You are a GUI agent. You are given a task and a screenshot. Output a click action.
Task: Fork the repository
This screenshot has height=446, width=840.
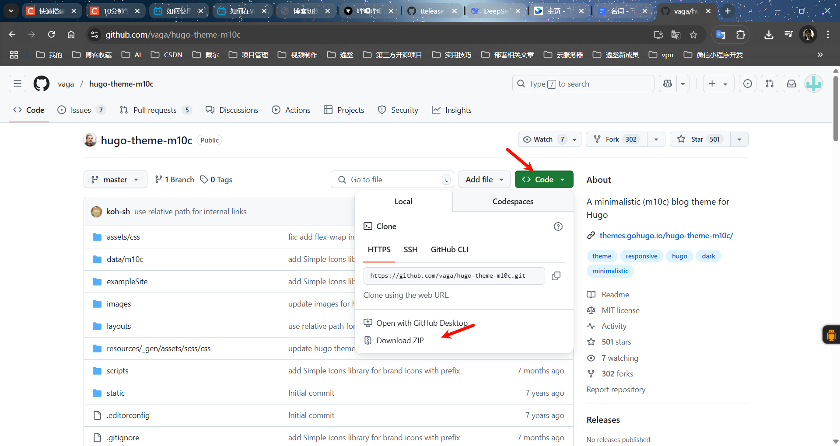[617, 139]
